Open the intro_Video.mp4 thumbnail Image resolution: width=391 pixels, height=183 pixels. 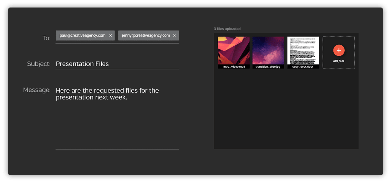[234, 51]
